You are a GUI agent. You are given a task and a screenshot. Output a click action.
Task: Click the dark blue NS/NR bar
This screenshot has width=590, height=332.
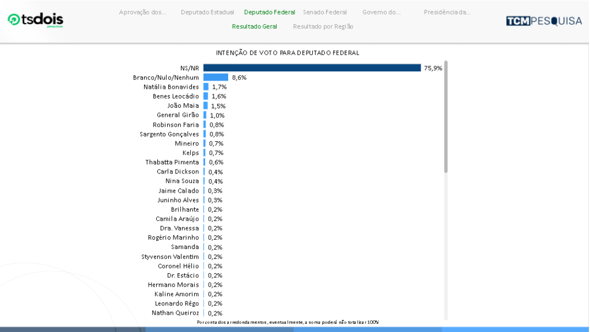pyautogui.click(x=312, y=68)
